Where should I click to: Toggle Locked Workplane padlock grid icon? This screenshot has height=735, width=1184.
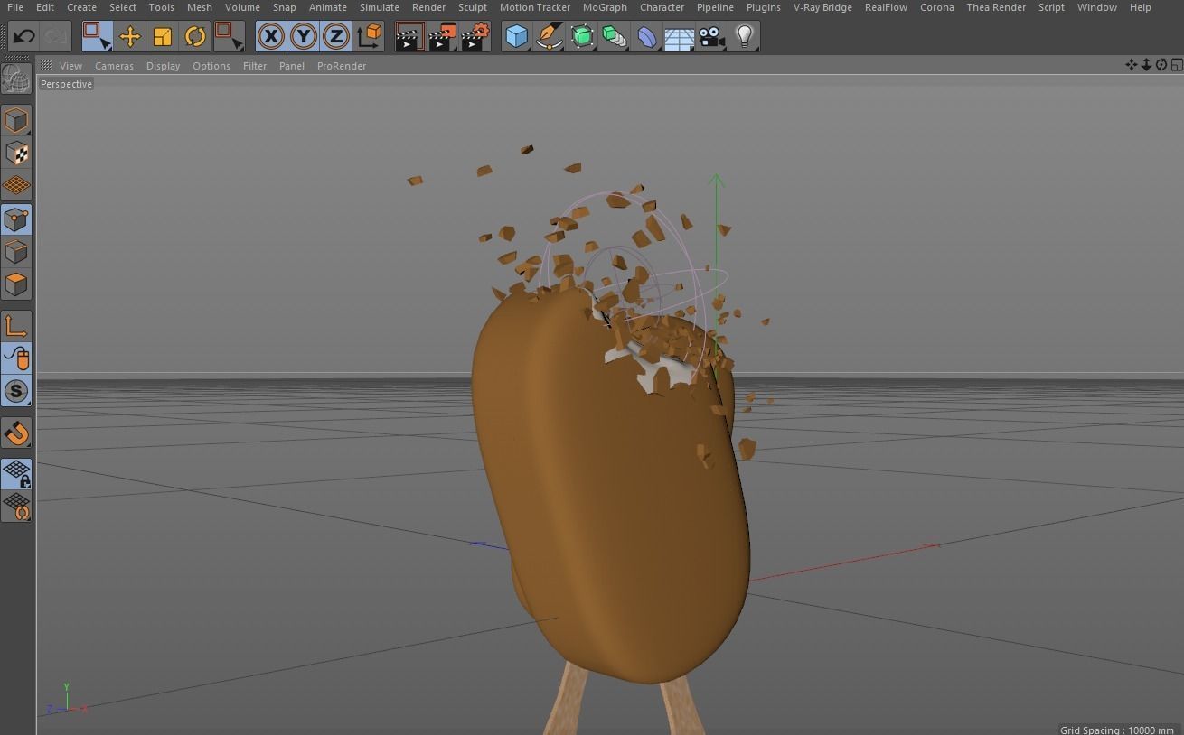[x=16, y=474]
